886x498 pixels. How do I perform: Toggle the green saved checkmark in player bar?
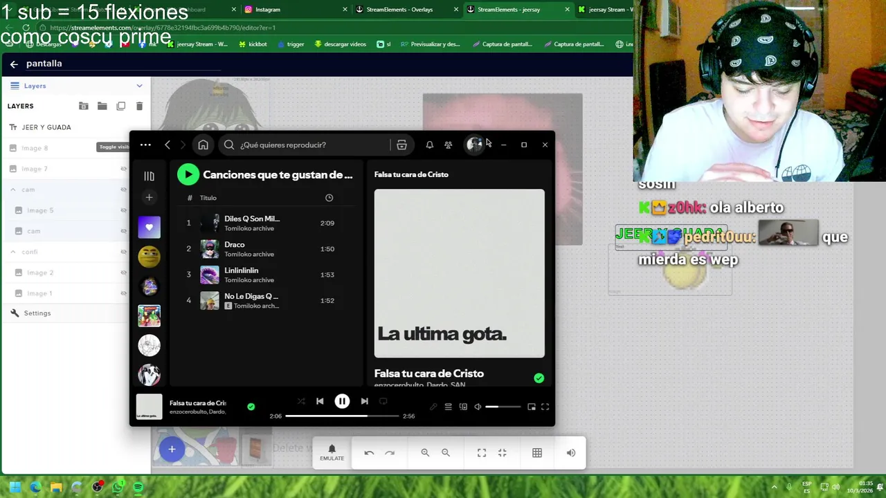click(x=251, y=407)
